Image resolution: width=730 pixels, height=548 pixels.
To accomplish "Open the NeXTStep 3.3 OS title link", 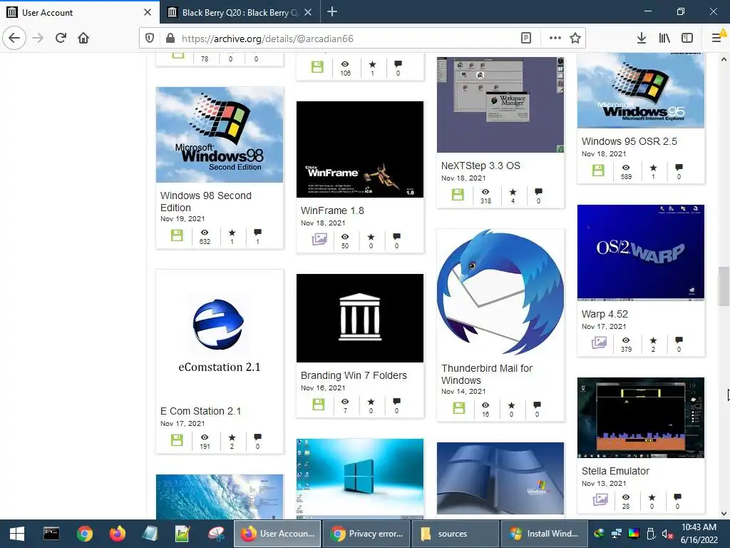I will point(480,166).
